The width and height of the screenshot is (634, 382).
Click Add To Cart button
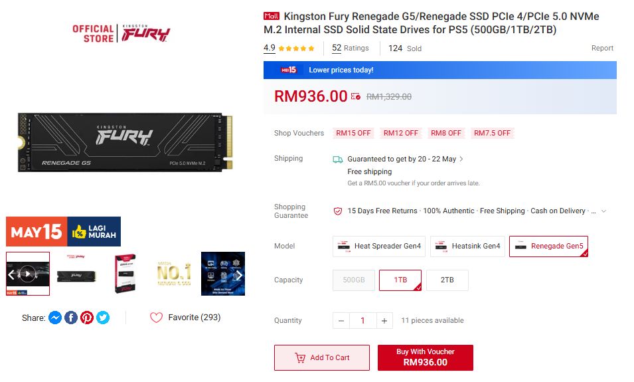click(322, 357)
